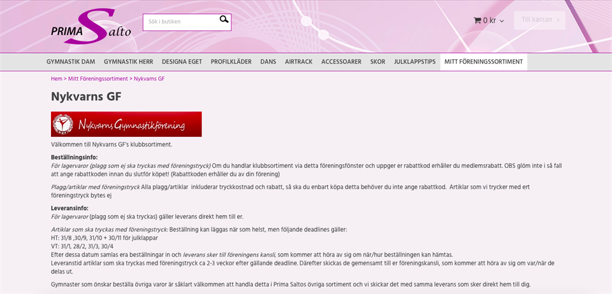The height and width of the screenshot is (294, 612).
Task: Select Skor in the navigation bar
Action: [377, 62]
